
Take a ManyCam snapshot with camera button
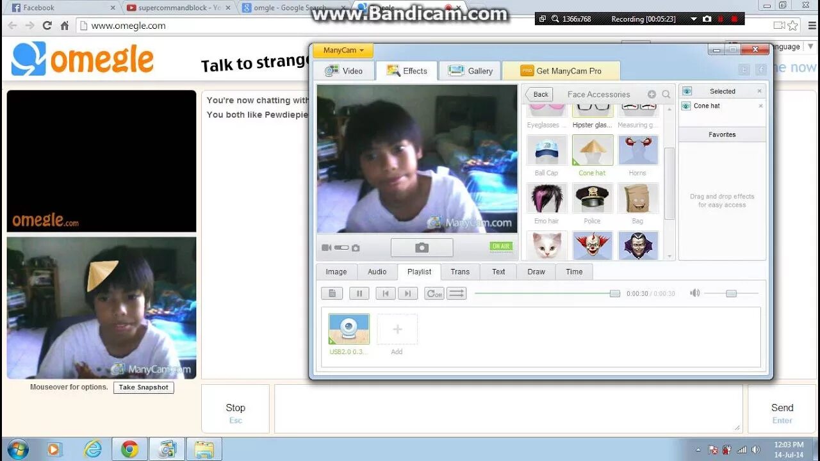(422, 248)
